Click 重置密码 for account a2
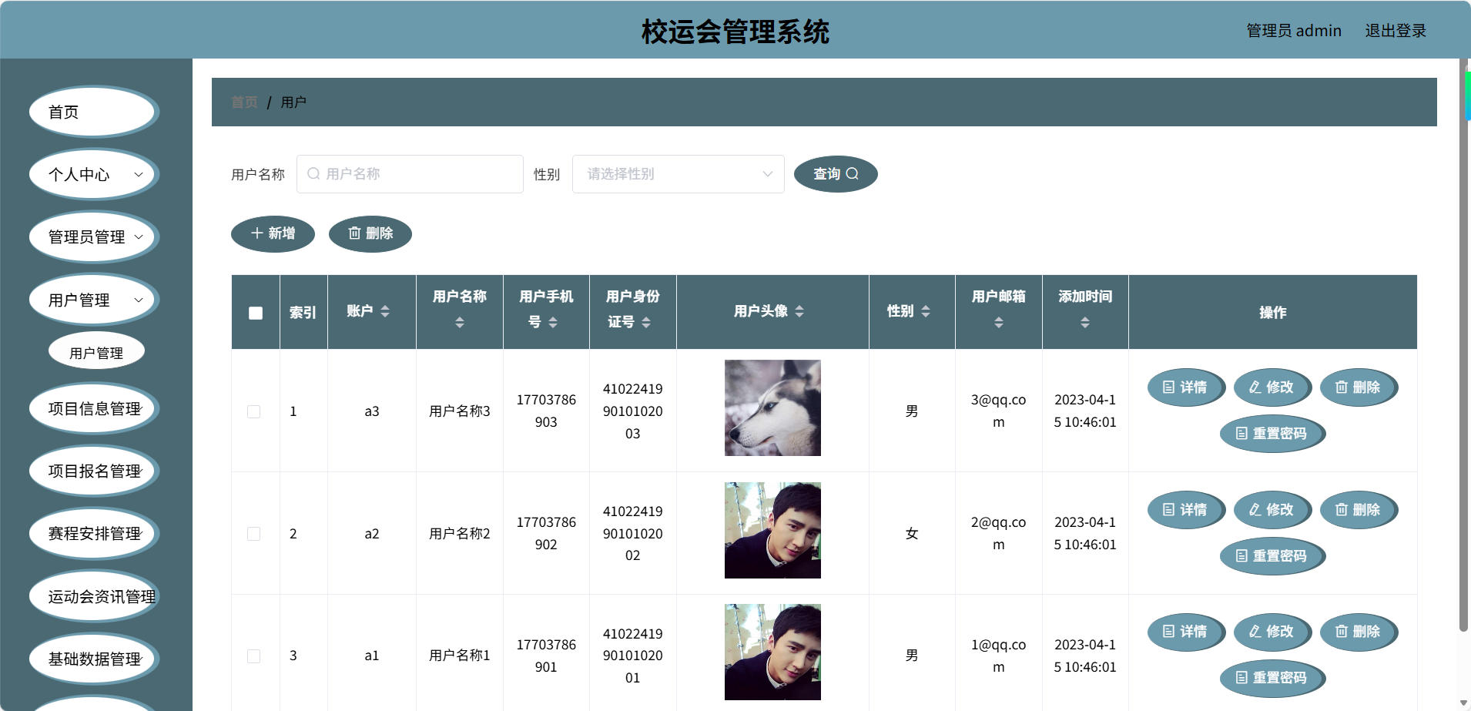This screenshot has height=711, width=1471. [x=1272, y=556]
